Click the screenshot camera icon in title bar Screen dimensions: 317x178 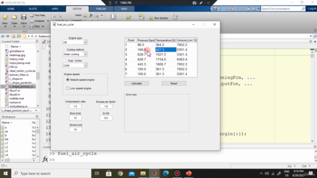(x=194, y=3)
